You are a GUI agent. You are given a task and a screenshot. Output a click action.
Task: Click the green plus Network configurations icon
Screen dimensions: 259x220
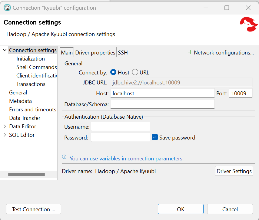pyautogui.click(x=190, y=52)
